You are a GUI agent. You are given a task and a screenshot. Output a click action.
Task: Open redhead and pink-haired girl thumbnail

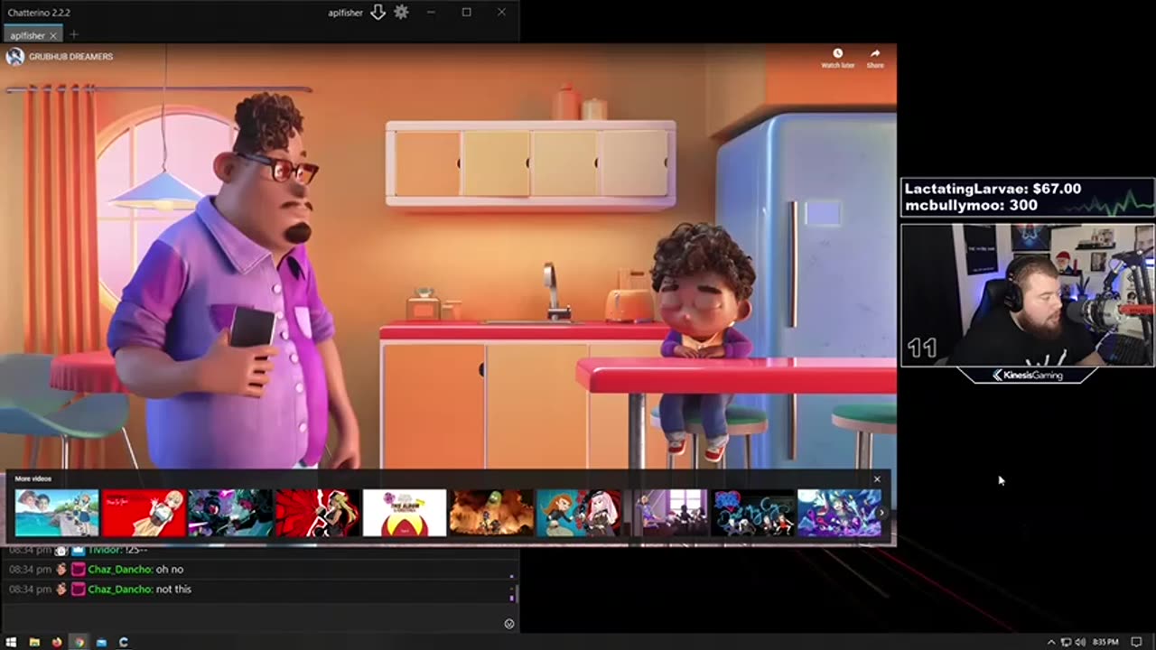[579, 513]
